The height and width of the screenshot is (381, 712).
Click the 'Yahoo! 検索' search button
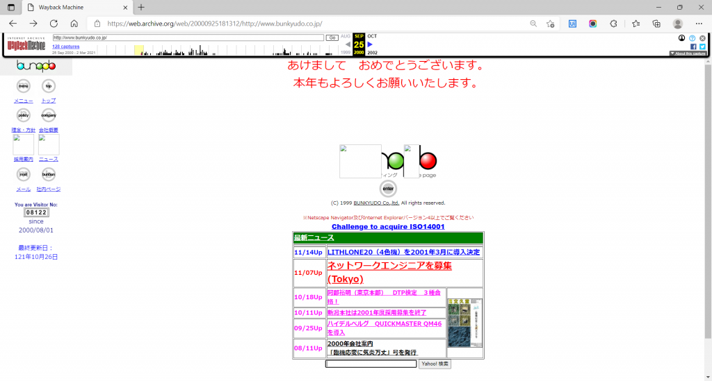tap(435, 364)
